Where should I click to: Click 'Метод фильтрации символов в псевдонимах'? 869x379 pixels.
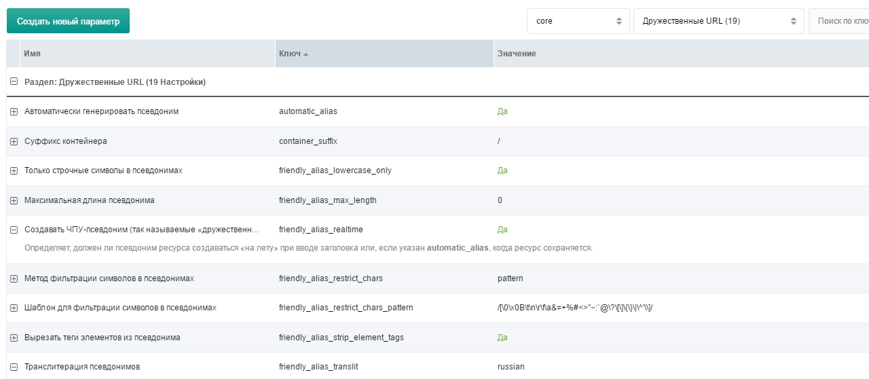(109, 278)
